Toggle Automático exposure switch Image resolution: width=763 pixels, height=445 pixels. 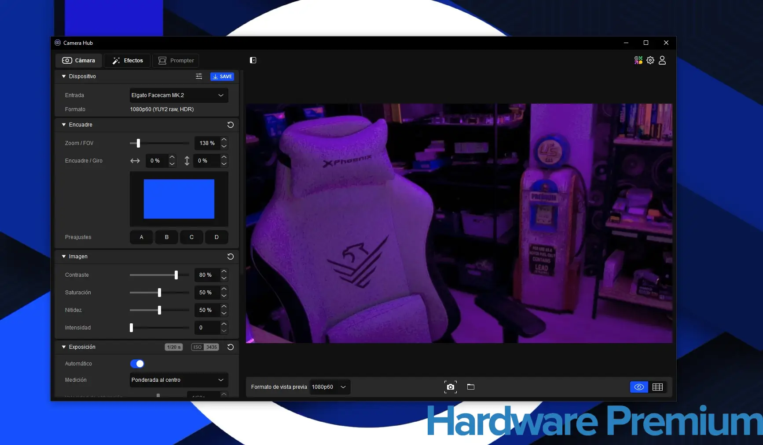(x=137, y=364)
